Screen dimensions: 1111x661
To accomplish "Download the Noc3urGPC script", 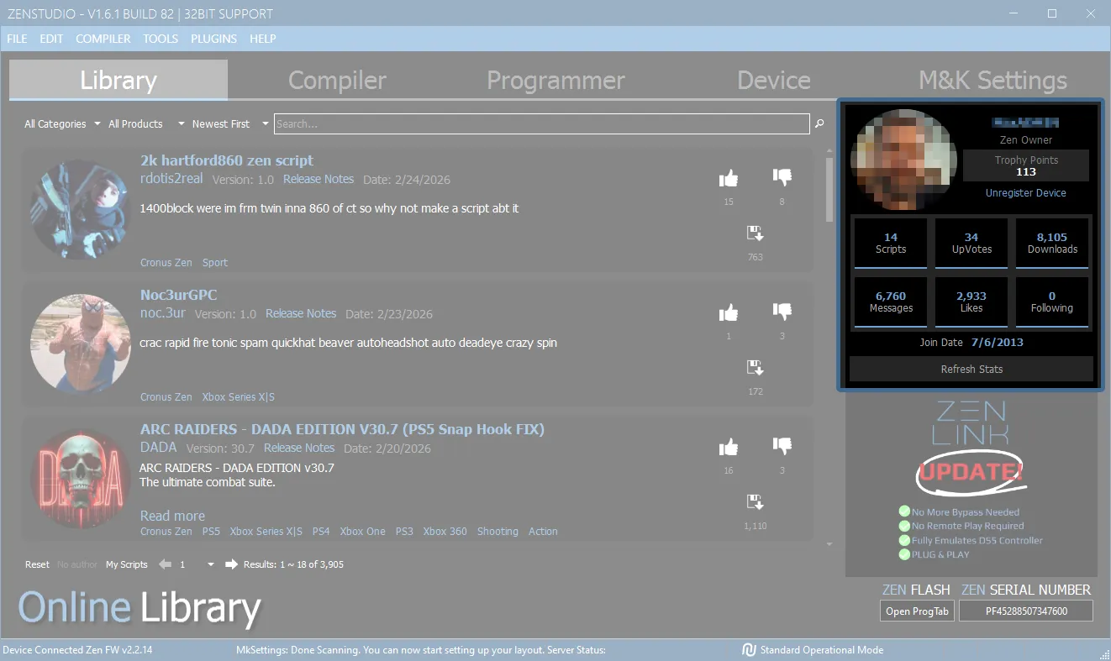I will pyautogui.click(x=755, y=368).
